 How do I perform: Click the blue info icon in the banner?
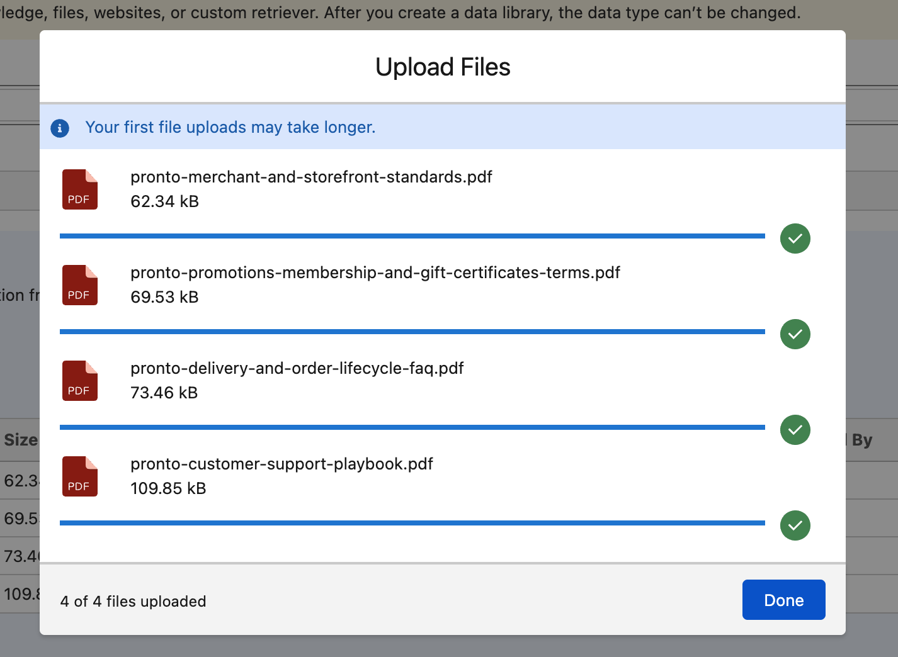click(60, 128)
